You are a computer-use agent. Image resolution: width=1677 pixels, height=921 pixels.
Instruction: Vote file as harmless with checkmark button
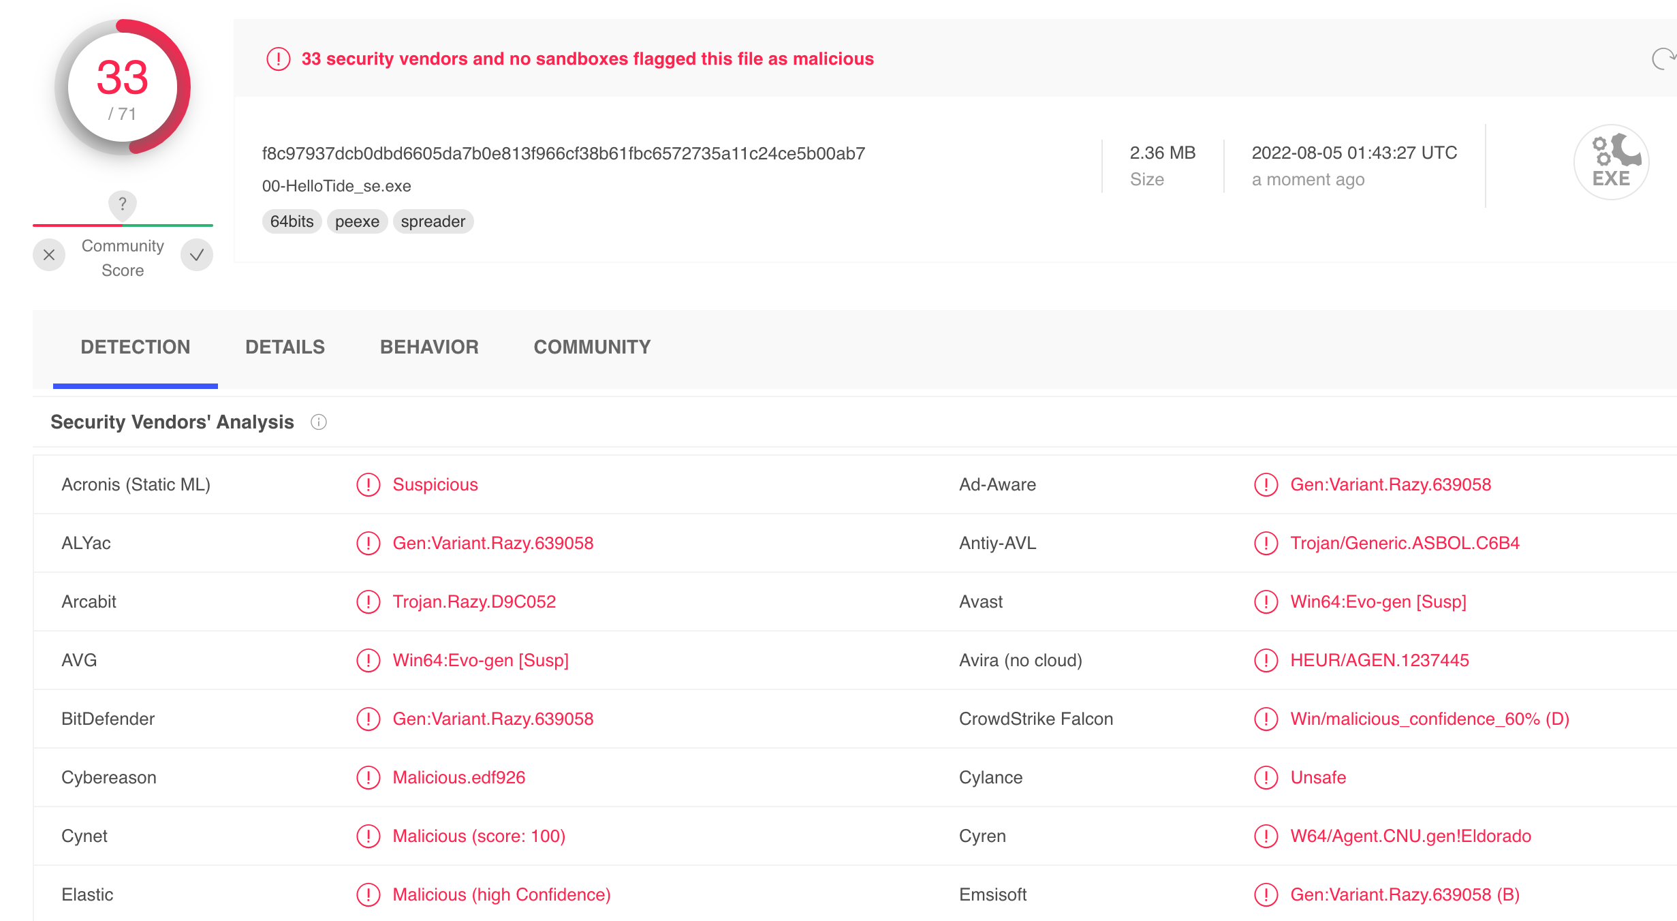pos(197,255)
